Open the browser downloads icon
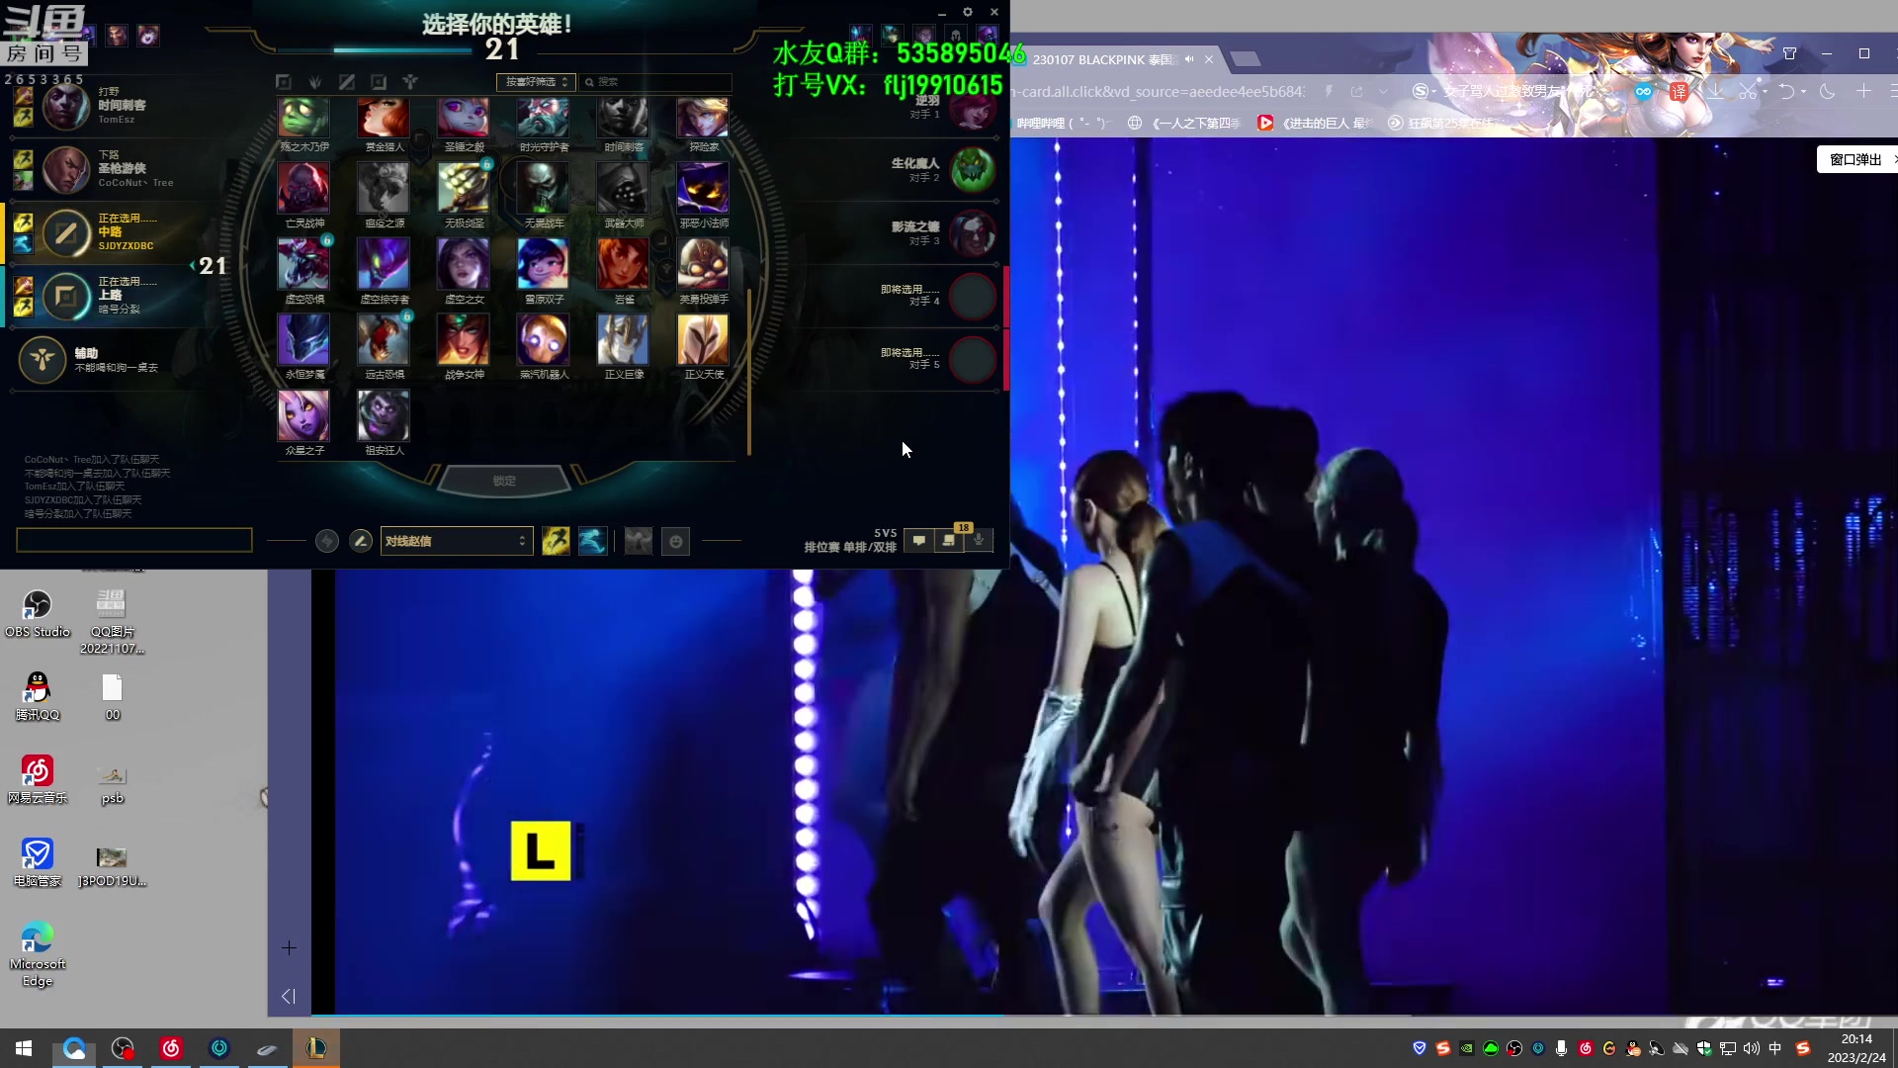 tap(1715, 92)
